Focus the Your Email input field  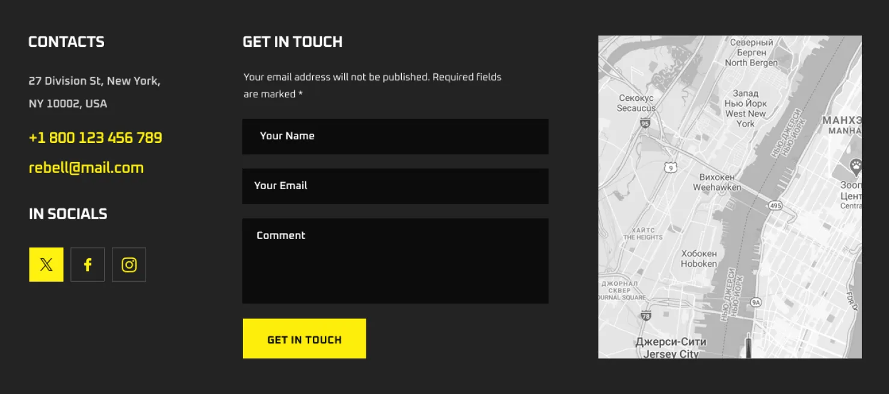coord(395,186)
